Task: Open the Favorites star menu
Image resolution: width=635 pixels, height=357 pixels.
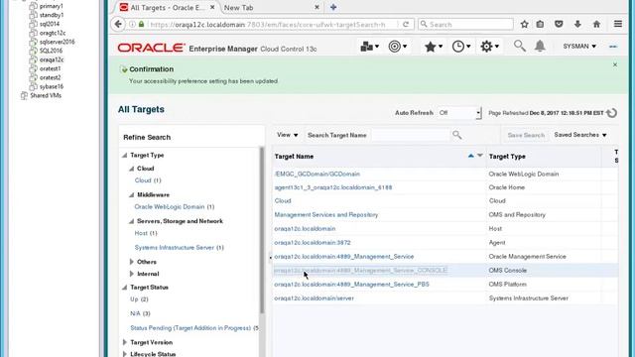Action: point(433,47)
